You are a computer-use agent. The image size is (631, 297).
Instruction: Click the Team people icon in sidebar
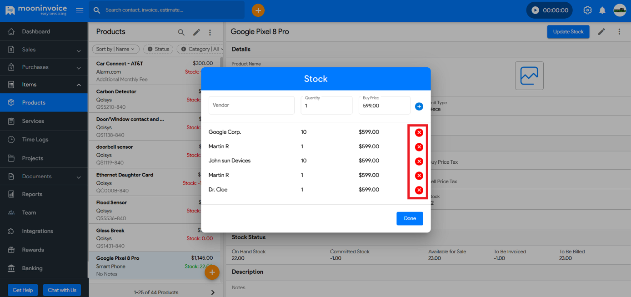[11, 212]
